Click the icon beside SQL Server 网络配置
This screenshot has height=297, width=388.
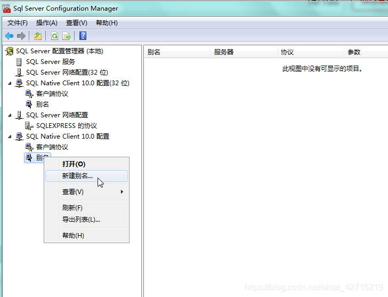19,115
